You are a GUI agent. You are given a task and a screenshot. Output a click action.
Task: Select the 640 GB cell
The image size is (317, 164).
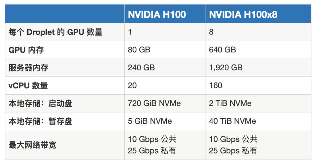[x=222, y=50]
